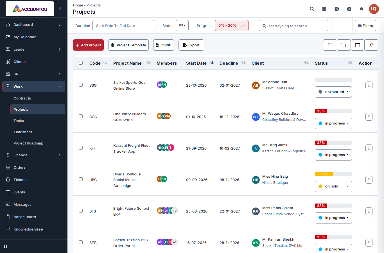Click the Import button
This screenshot has height=253, width=384.
(164, 45)
